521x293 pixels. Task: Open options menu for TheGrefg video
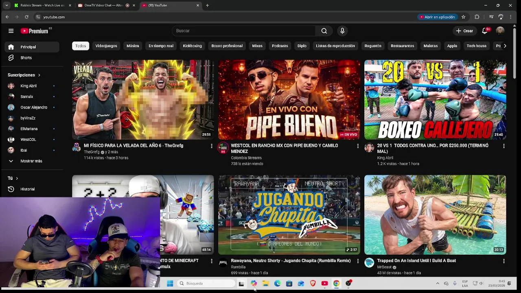pos(211,146)
